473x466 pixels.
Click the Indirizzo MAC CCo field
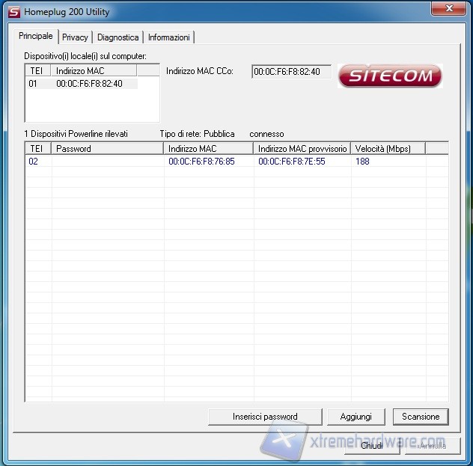click(291, 72)
